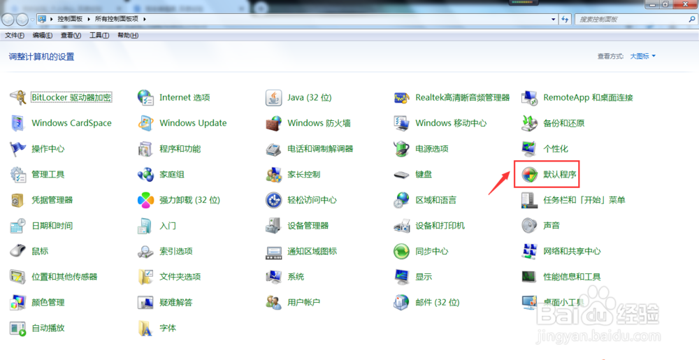The width and height of the screenshot is (699, 360).
Task: Open the 同步中心 green icon
Action: [x=402, y=251]
